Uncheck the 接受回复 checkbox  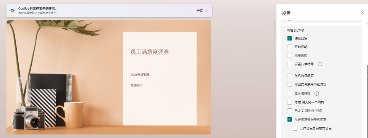290,39
